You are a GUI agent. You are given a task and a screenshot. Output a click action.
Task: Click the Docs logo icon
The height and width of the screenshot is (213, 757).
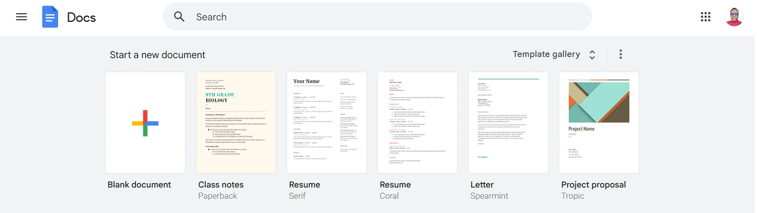pos(50,17)
